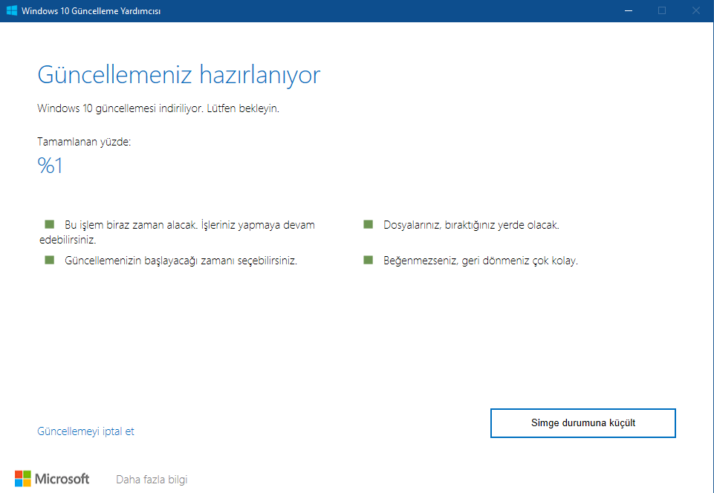Click the text 'Tamamlanan yüzde:'
714x493 pixels.
(84, 142)
